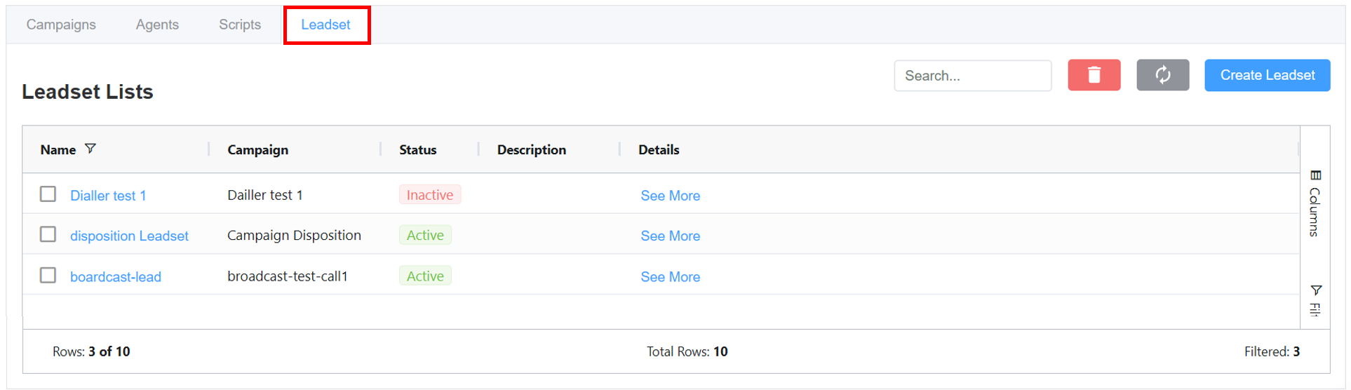Open the Agents tab

coord(157,25)
